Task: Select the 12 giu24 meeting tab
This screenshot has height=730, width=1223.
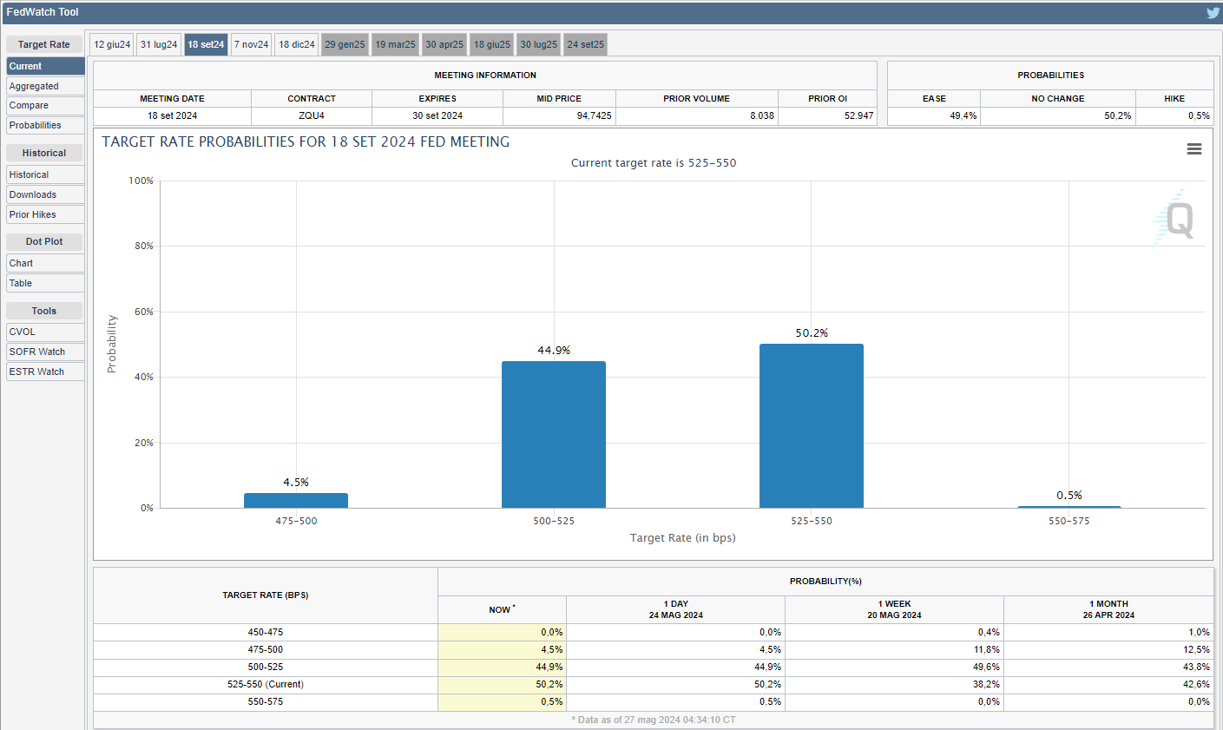Action: pyautogui.click(x=112, y=44)
